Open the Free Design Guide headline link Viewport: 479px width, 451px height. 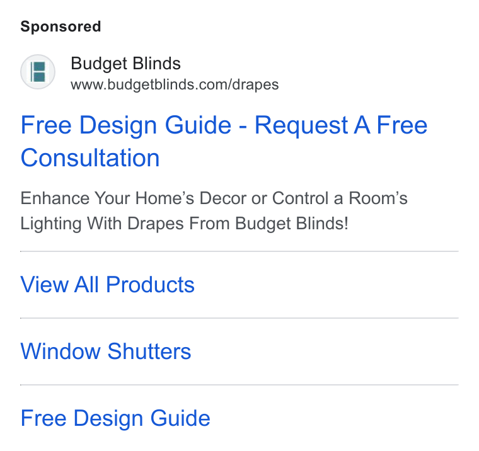pyautogui.click(x=224, y=141)
